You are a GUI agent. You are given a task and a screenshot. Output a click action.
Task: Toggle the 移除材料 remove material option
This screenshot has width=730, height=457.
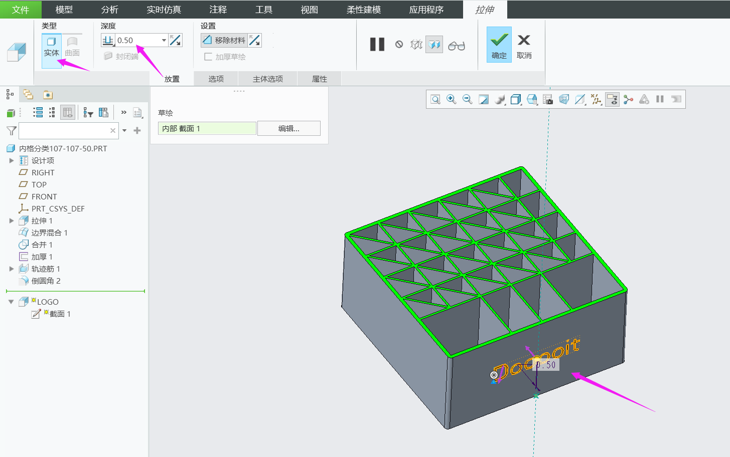coord(224,40)
